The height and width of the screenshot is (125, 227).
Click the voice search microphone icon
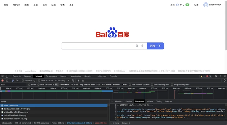[137, 46]
